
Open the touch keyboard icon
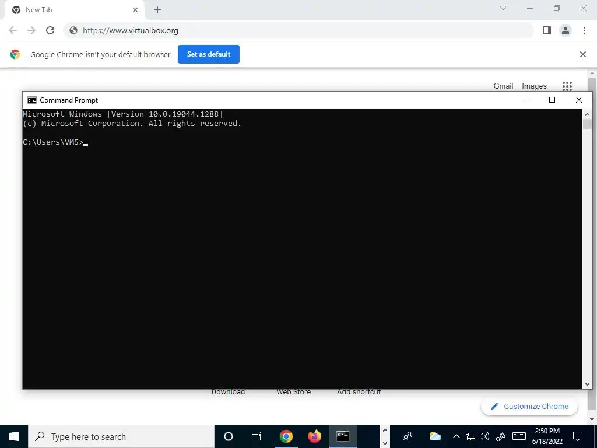519,436
